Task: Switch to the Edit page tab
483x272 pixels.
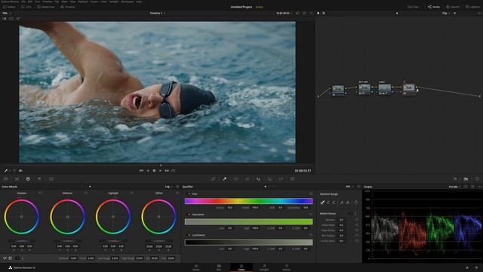Action: click(219, 267)
